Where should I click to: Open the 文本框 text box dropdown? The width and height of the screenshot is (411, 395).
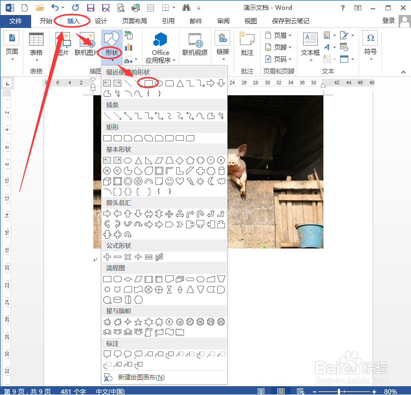point(310,47)
